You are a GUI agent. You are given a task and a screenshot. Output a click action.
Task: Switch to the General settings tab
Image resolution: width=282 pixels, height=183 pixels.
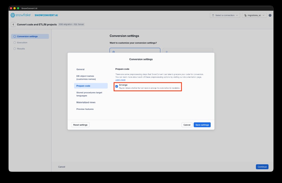(80, 69)
